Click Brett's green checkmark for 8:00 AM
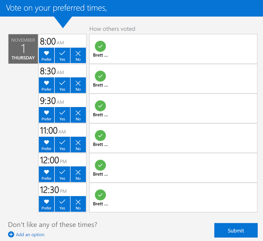The image size is (263, 241). click(100, 46)
